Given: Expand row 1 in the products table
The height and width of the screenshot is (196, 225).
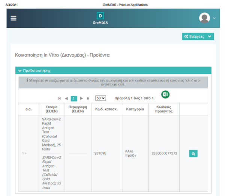Looking at the screenshot, I should click(24, 153).
